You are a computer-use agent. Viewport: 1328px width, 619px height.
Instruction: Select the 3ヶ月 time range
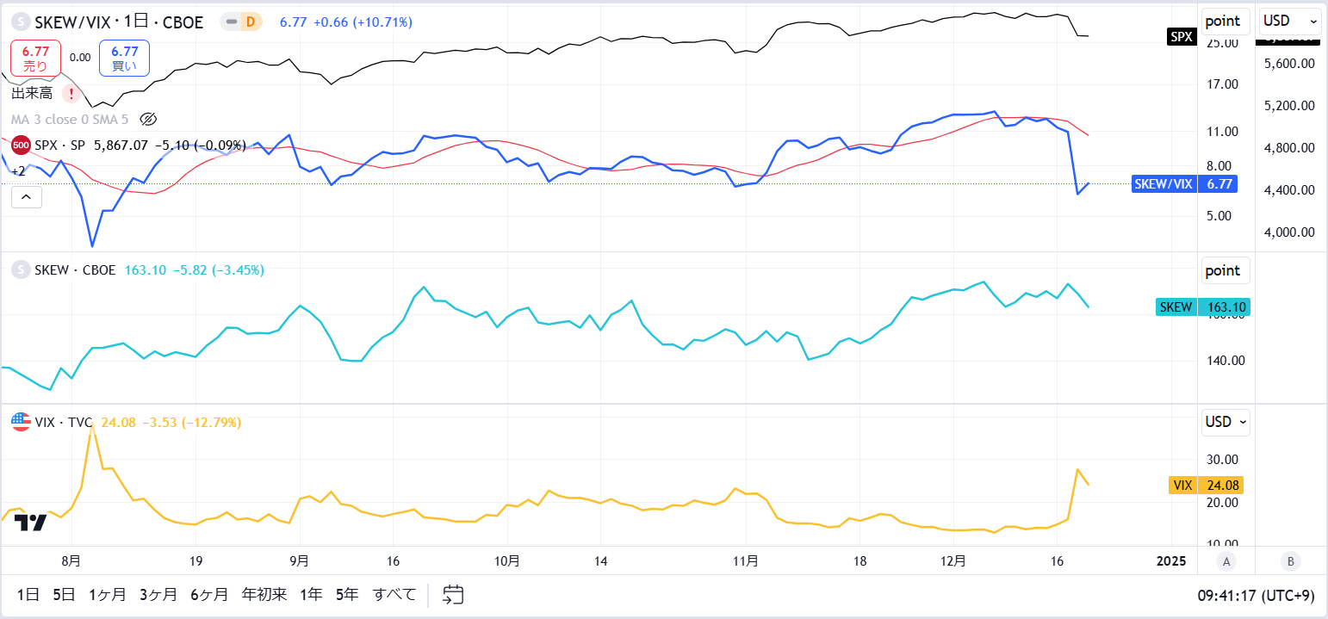158,594
